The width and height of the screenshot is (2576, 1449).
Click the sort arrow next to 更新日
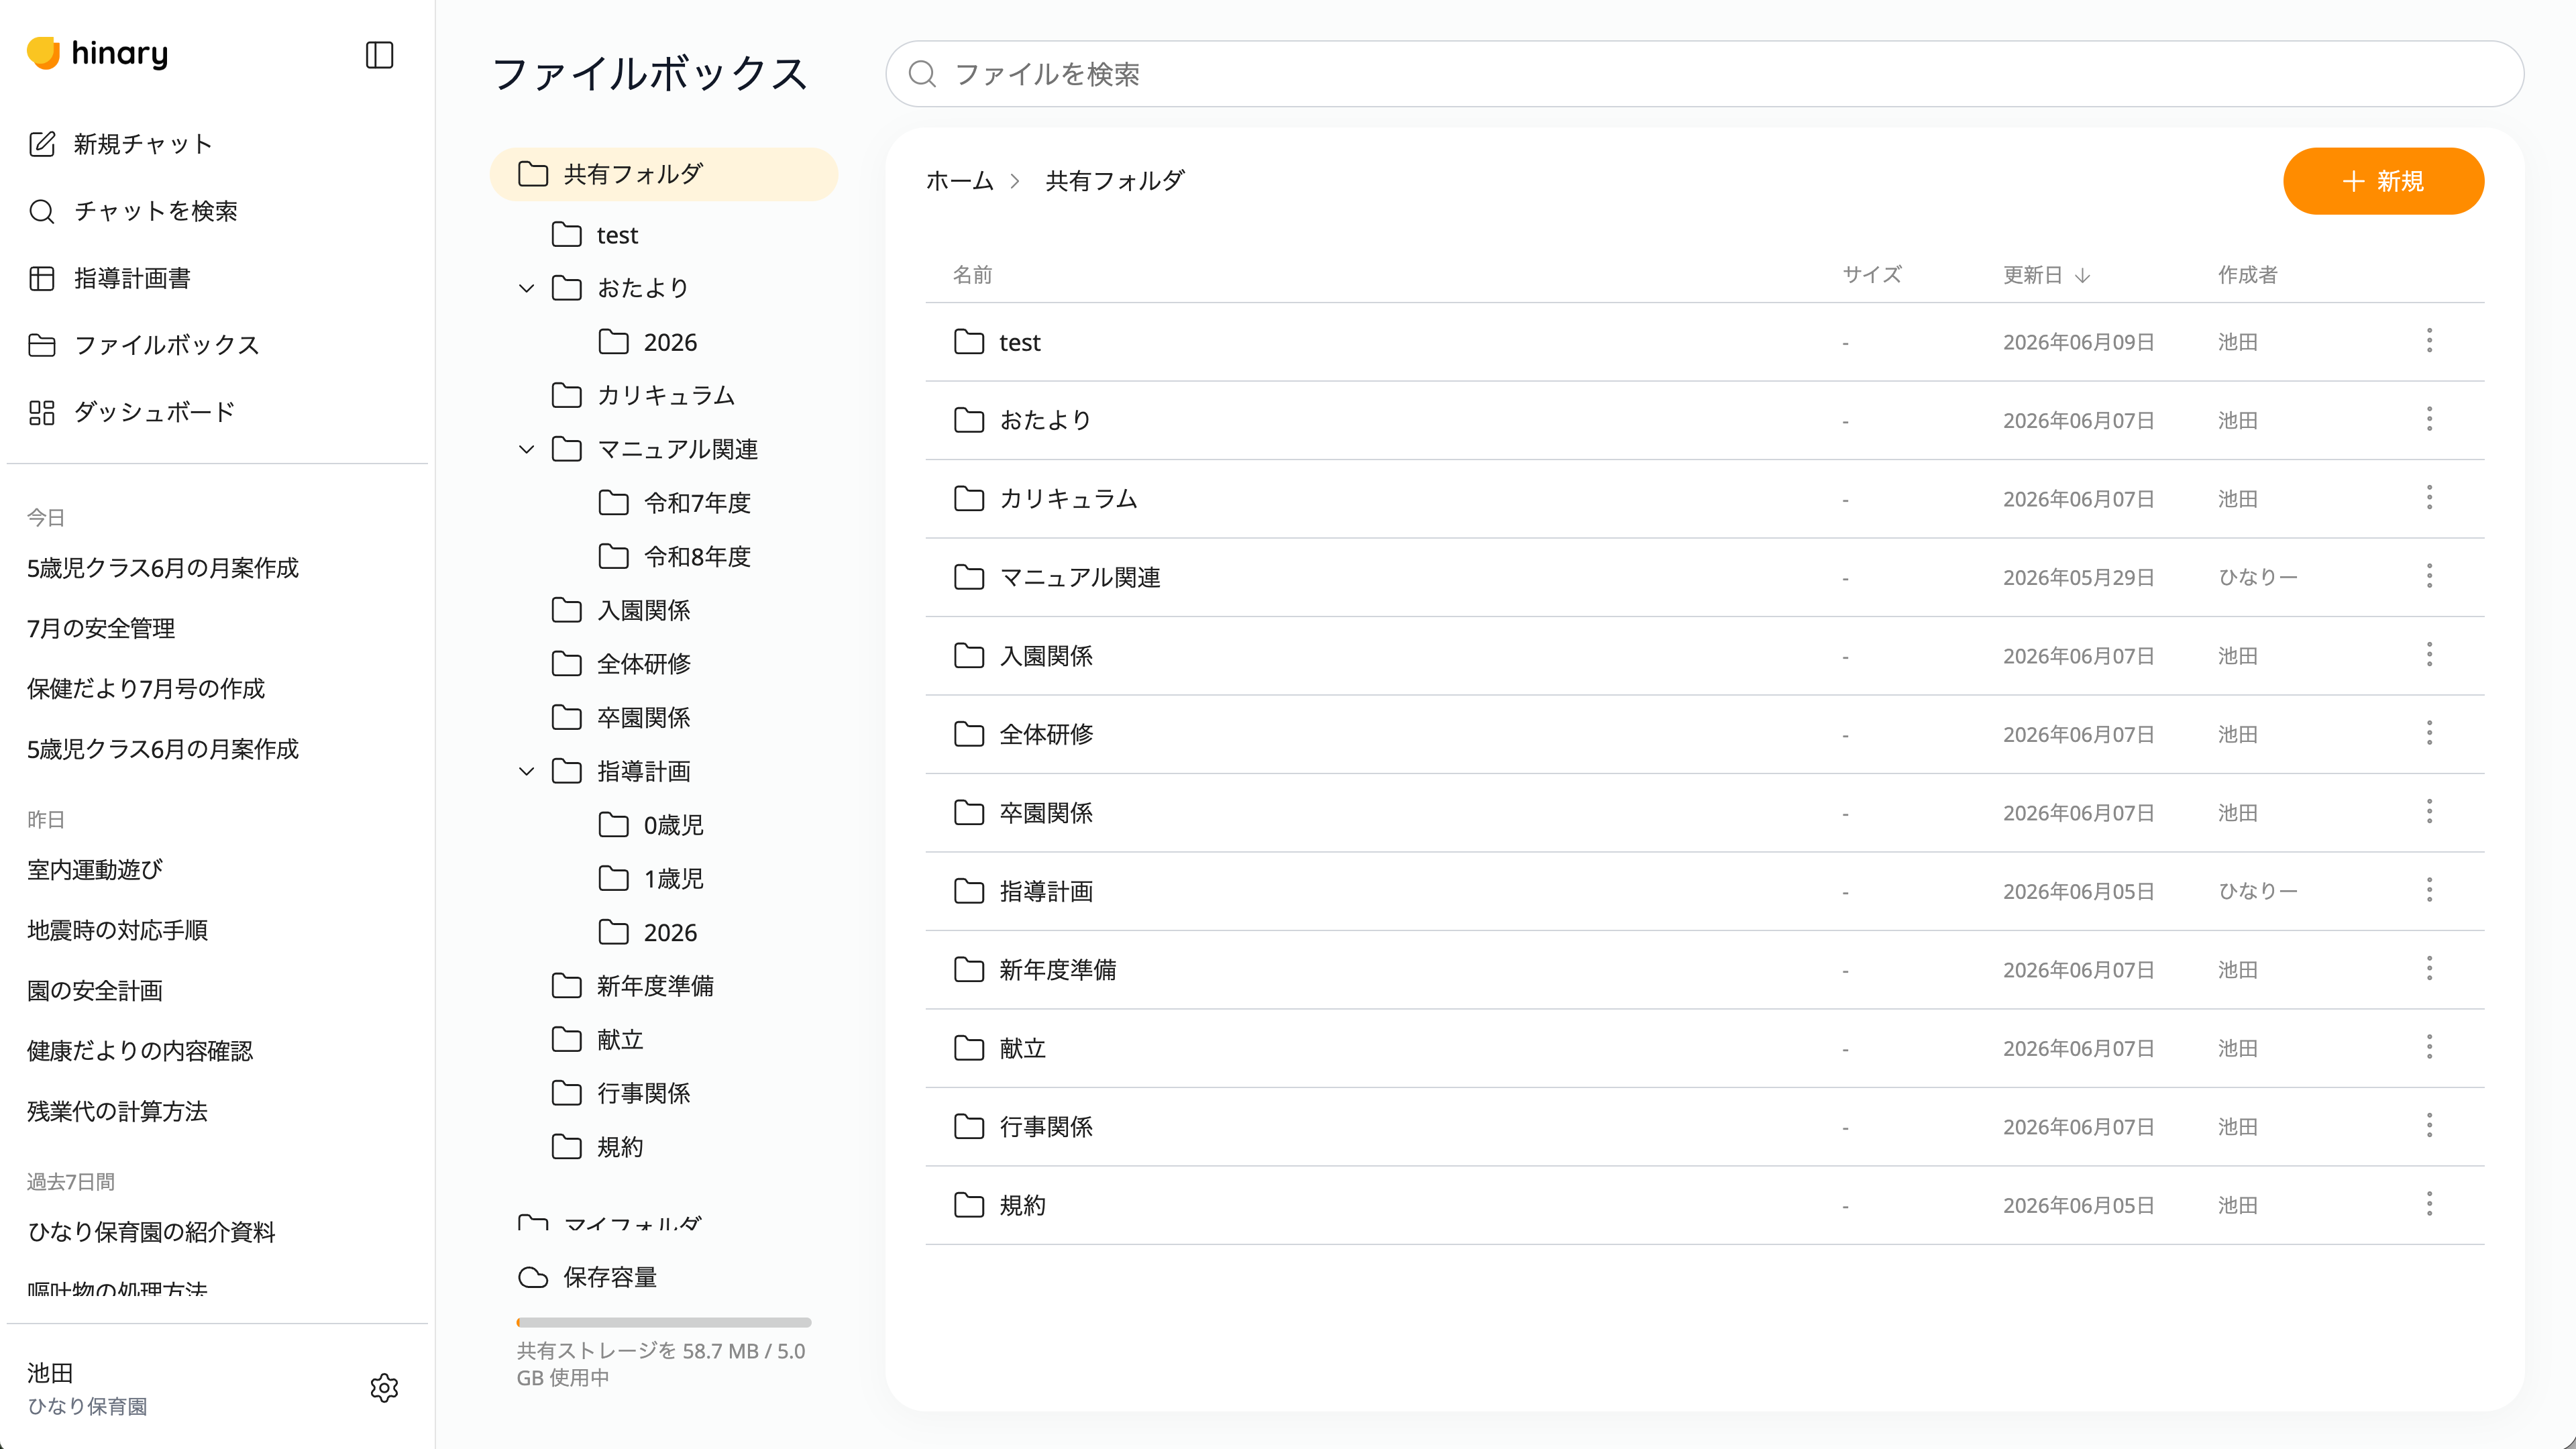point(2082,275)
